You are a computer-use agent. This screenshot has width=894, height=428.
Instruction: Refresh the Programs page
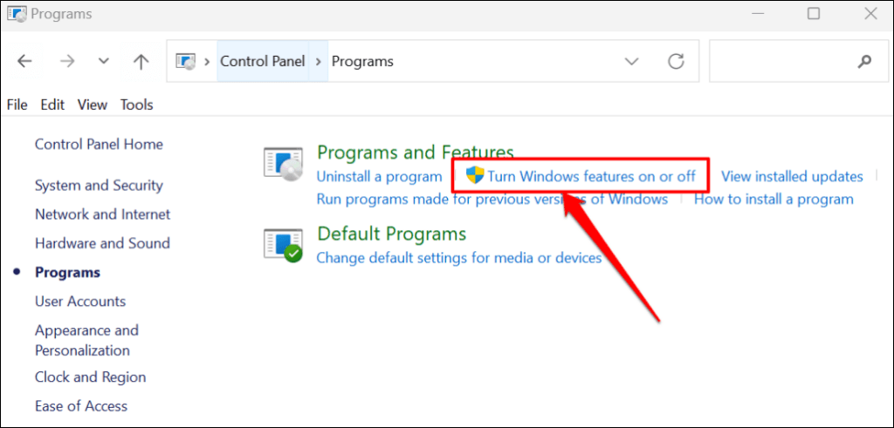pos(676,61)
